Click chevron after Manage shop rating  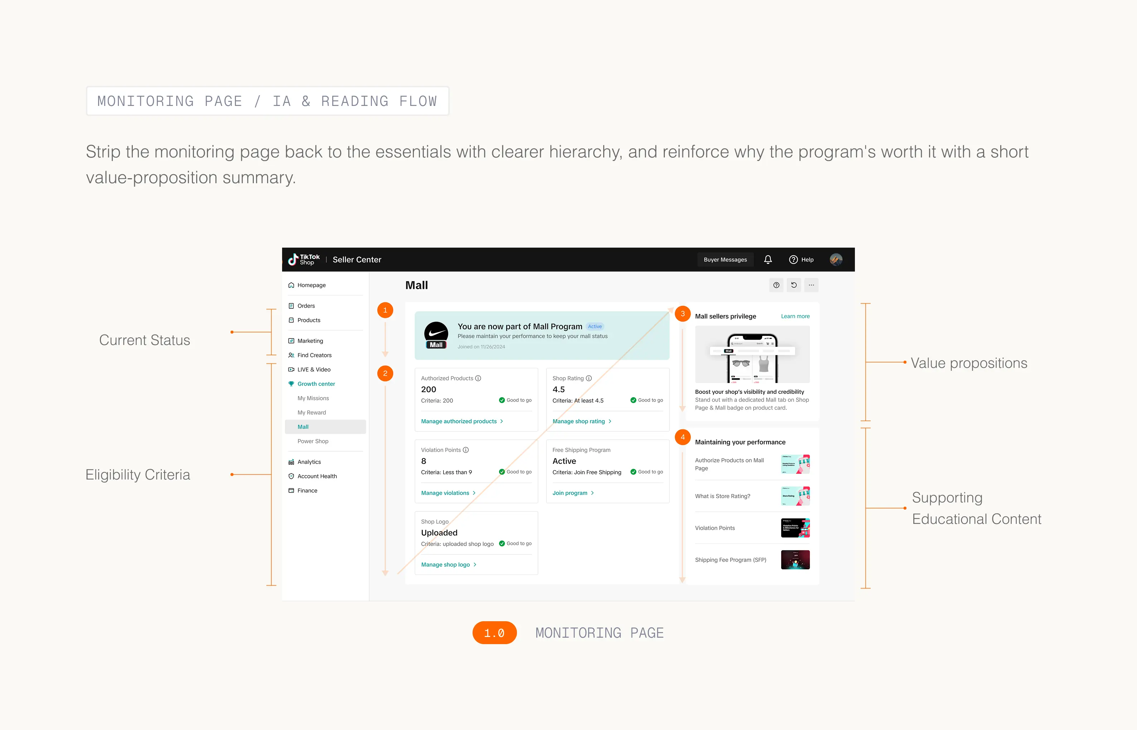tap(610, 421)
